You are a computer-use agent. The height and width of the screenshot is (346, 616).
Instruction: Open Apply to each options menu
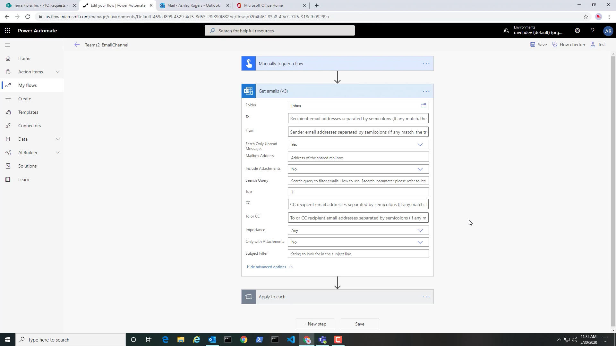pos(426,297)
